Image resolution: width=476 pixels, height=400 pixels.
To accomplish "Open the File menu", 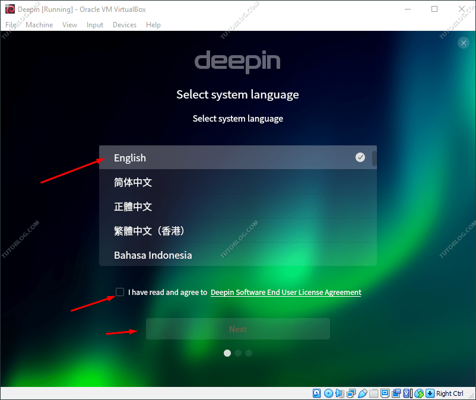I will [11, 25].
